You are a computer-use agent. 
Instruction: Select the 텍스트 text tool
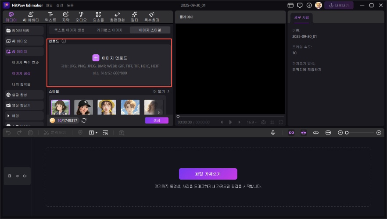click(50, 17)
